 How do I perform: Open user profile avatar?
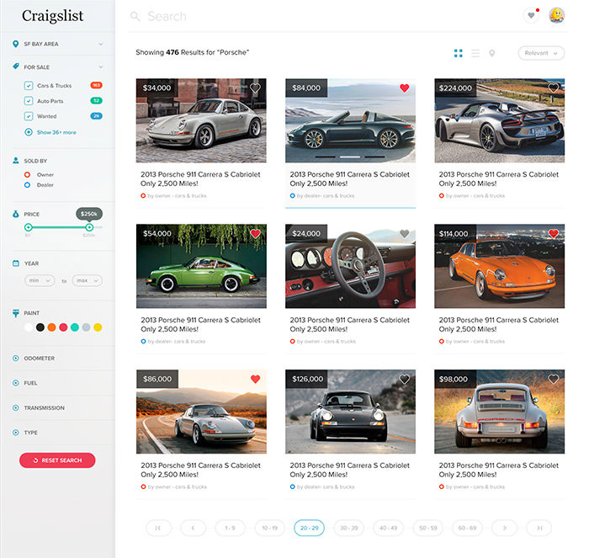pos(557,15)
